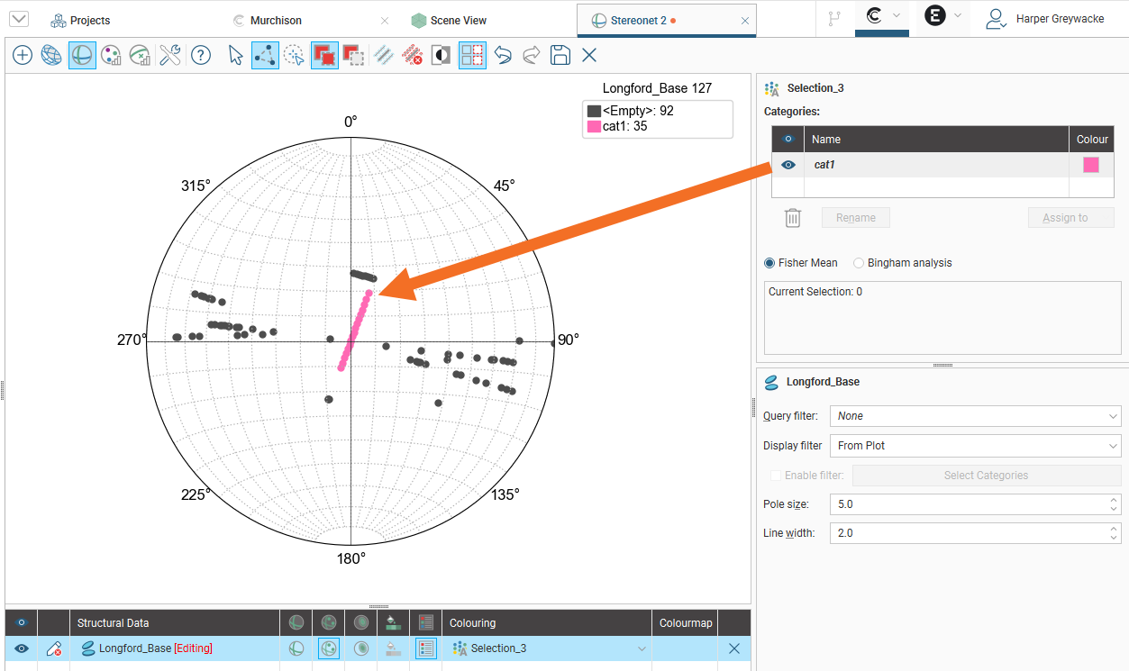Click the Assign to button
Screen dimensions: 1129x671
(1070, 218)
